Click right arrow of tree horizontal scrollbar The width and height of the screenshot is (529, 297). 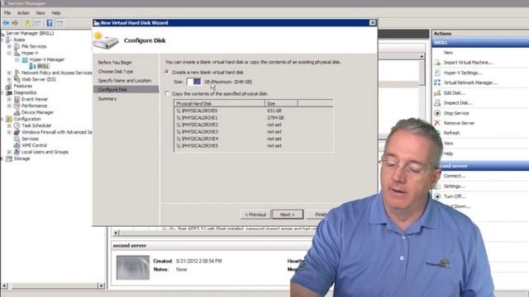101,285
